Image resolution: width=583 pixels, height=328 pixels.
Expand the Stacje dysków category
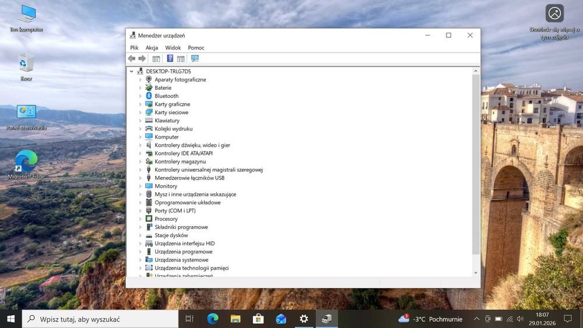click(140, 235)
